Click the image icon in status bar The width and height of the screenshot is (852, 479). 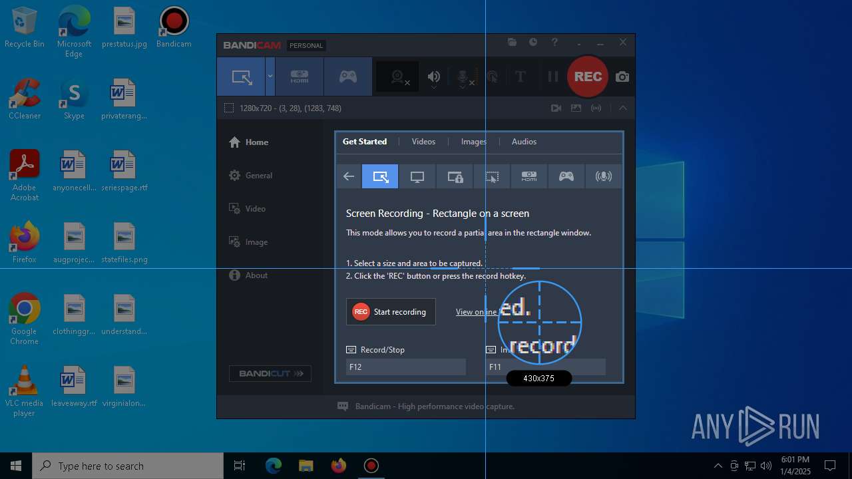click(x=576, y=108)
